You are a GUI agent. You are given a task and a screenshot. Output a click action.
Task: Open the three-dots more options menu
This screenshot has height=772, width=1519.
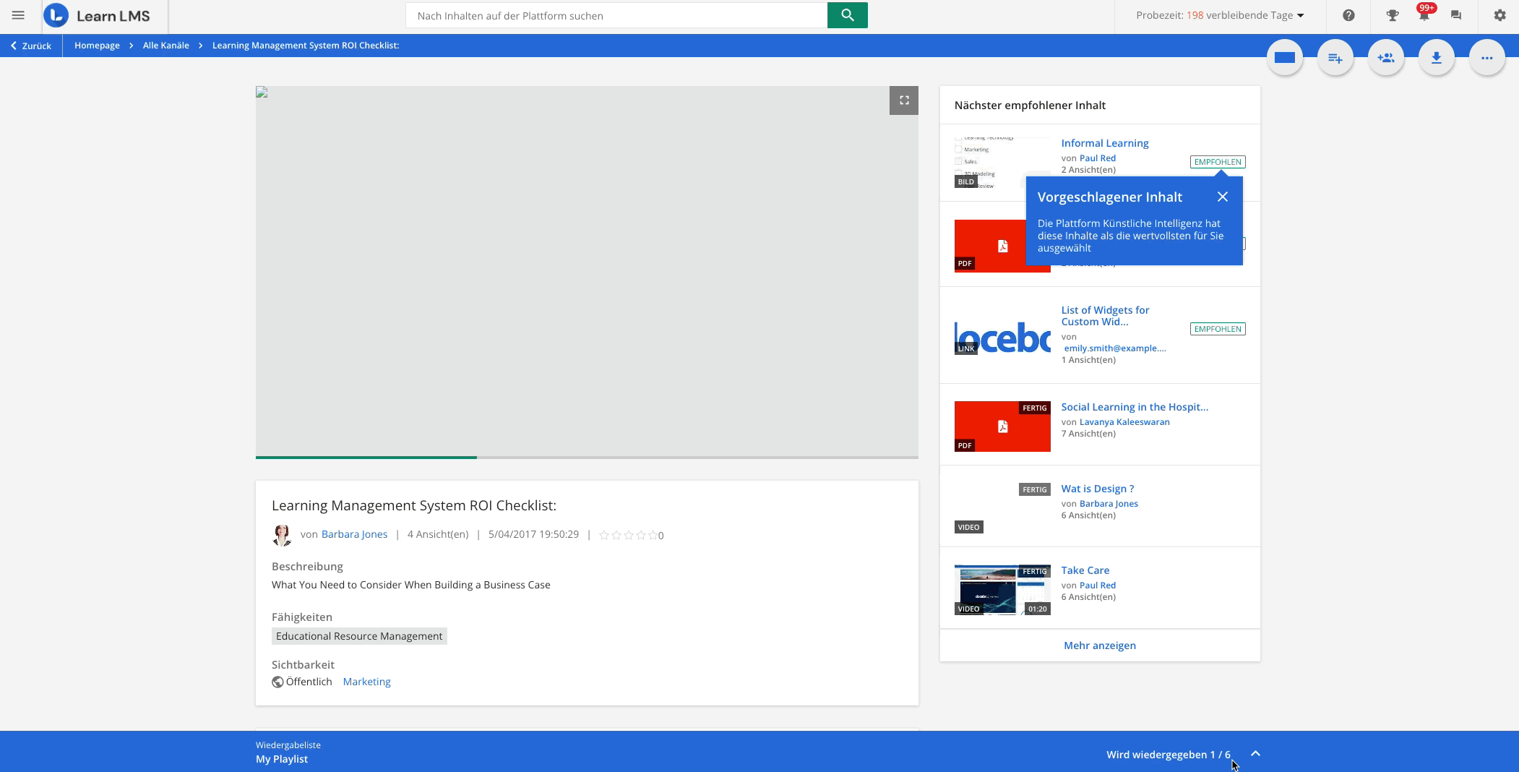pyautogui.click(x=1486, y=58)
